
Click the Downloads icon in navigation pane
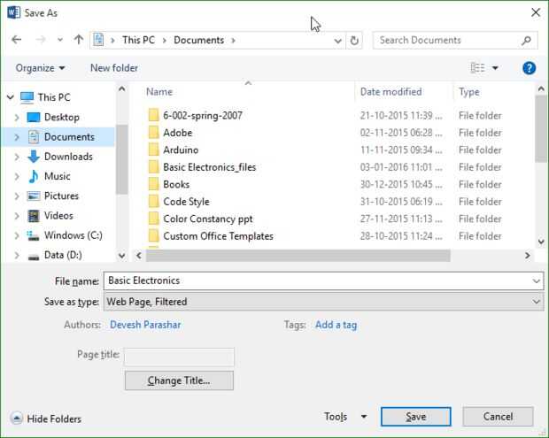tap(34, 157)
